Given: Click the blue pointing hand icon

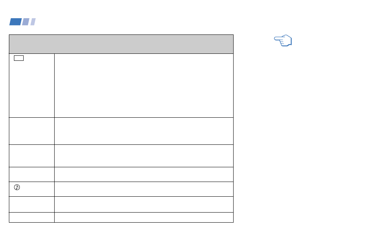Looking at the screenshot, I should 283,40.
